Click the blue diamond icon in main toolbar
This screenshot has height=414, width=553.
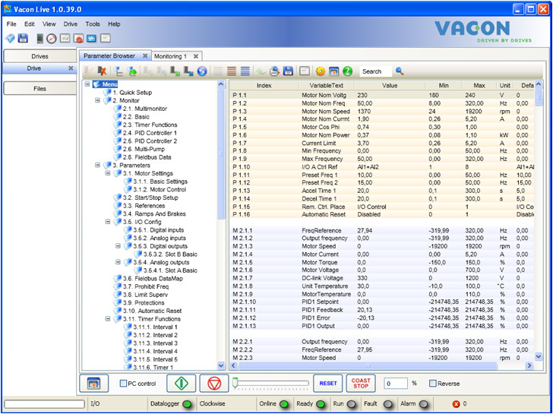(10, 39)
